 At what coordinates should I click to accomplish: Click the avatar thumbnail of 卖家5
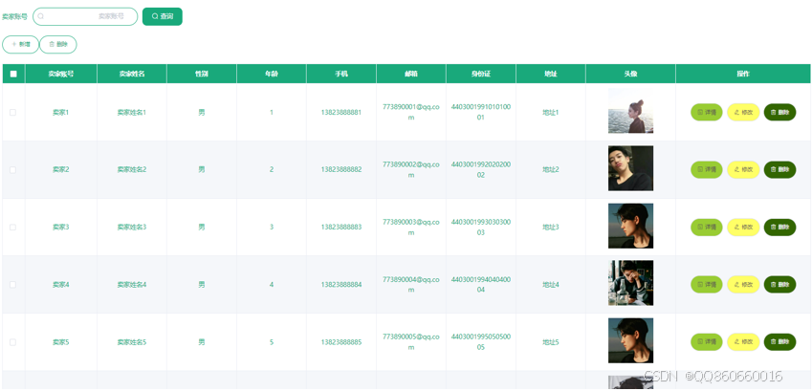click(630, 340)
